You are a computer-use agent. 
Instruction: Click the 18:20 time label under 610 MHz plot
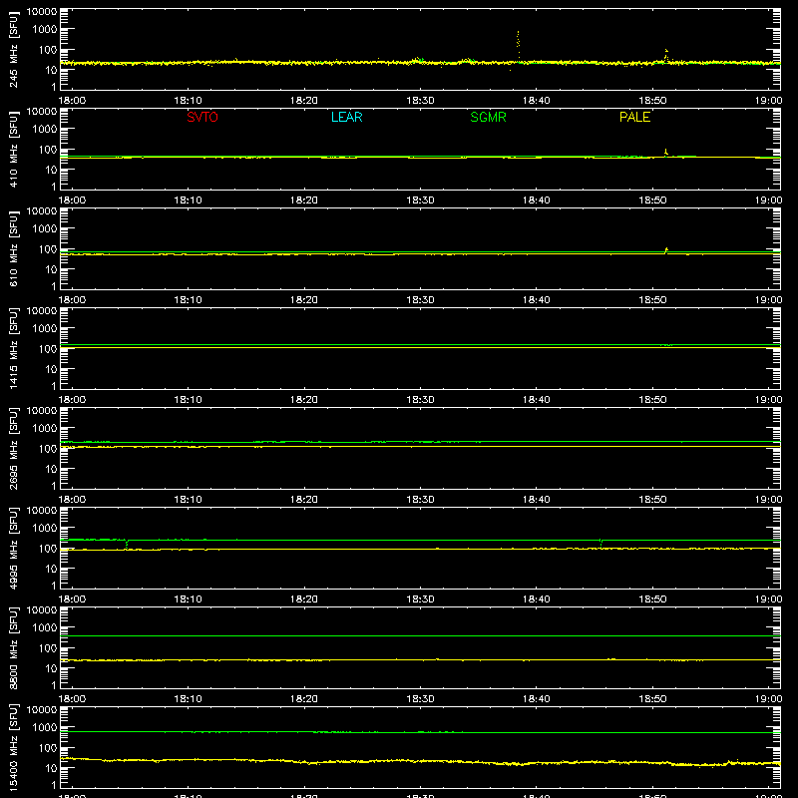point(304,300)
